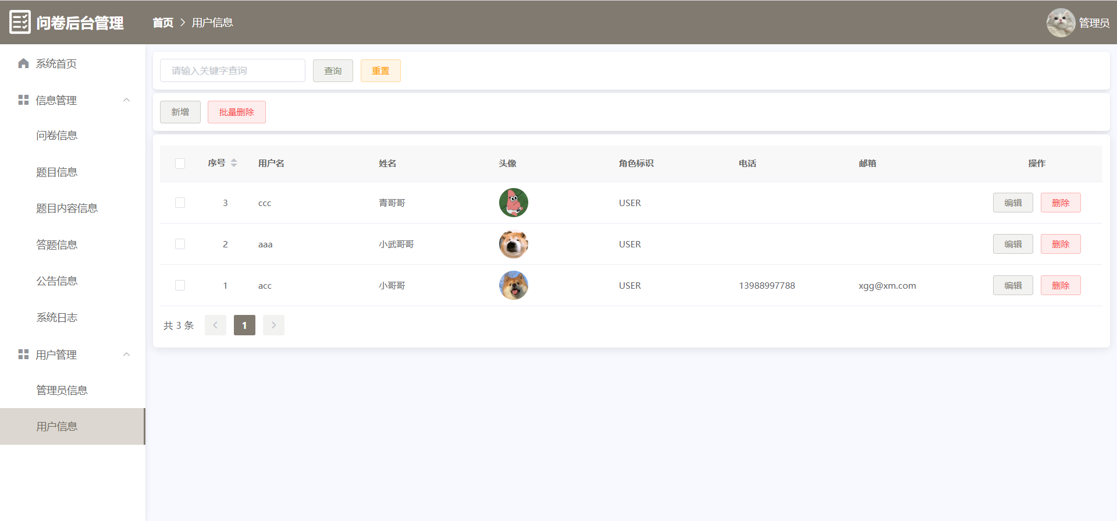This screenshot has height=521, width=1117.
Task: Edit the user ccc row
Action: click(x=1013, y=203)
